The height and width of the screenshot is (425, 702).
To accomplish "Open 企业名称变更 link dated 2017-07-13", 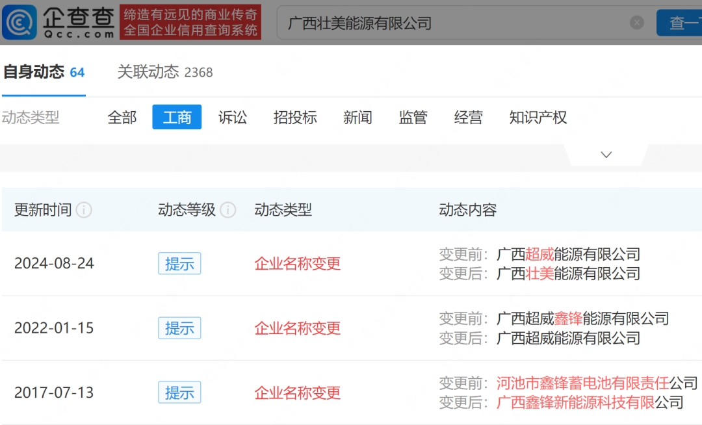I will click(298, 393).
